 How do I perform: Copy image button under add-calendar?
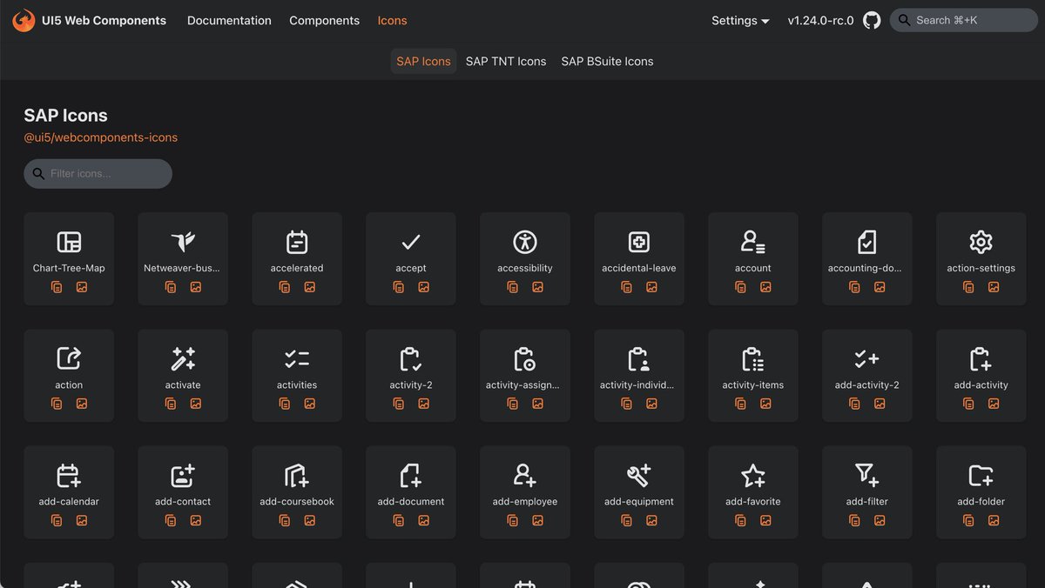click(x=82, y=520)
